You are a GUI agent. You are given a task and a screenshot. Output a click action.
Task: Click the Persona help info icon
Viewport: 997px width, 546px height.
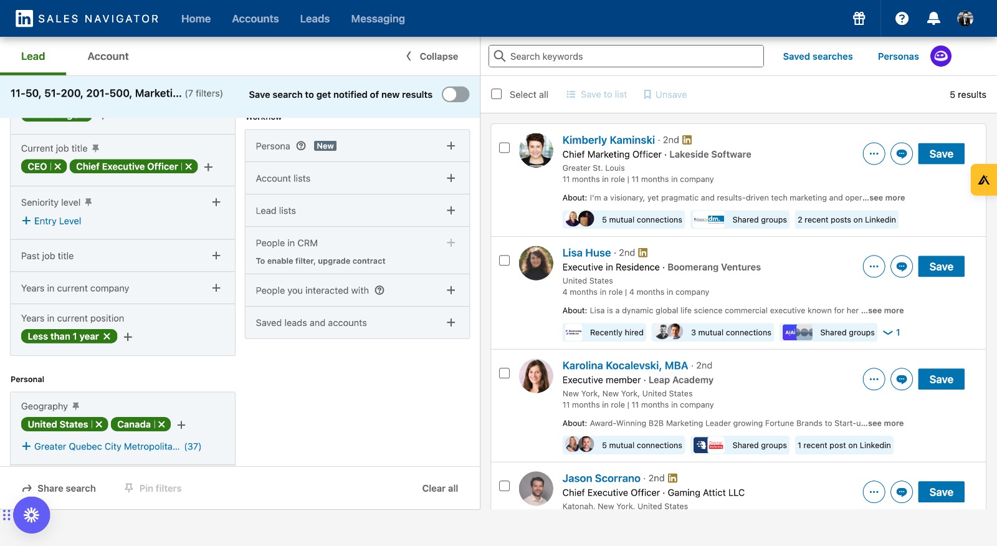tap(301, 146)
